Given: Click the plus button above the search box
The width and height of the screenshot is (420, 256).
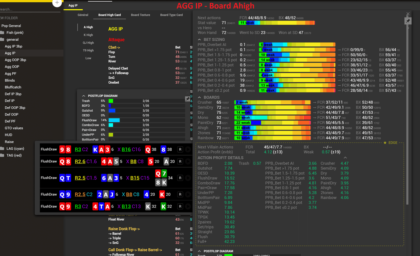Looking at the screenshot, I should coord(57,3).
